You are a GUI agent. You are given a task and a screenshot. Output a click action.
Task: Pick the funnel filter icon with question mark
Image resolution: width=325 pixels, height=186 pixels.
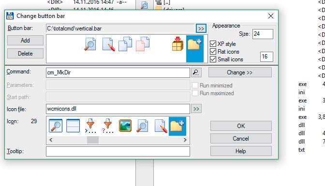[x=108, y=126]
